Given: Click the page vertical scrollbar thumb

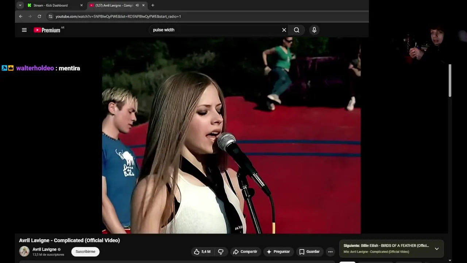Looking at the screenshot, I should 450,80.
